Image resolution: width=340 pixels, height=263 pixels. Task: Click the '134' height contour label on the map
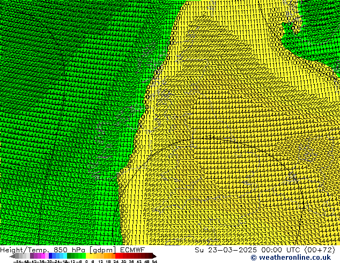click(x=210, y=138)
